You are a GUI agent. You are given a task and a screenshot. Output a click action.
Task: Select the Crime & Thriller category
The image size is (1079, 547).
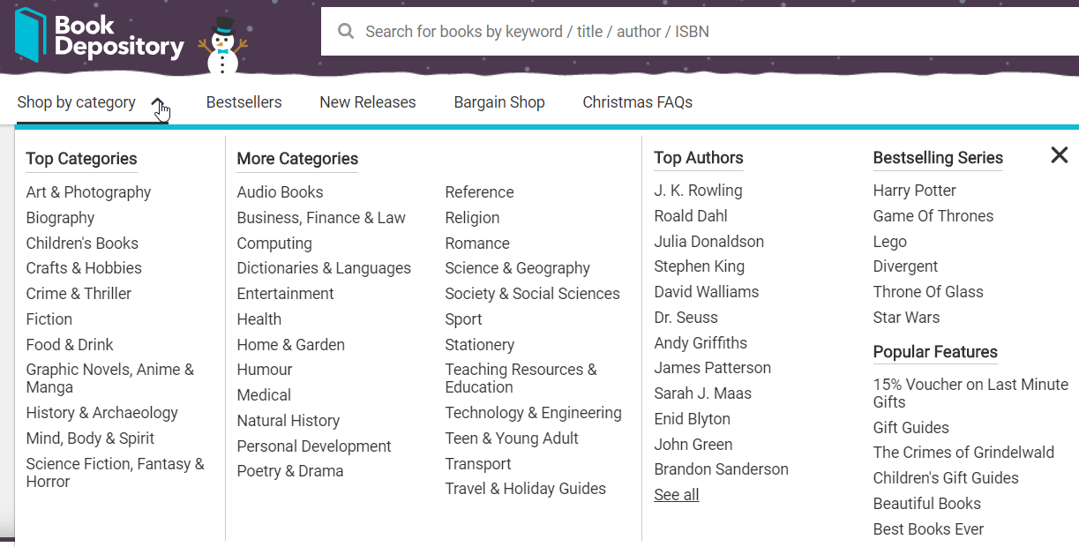coord(79,294)
